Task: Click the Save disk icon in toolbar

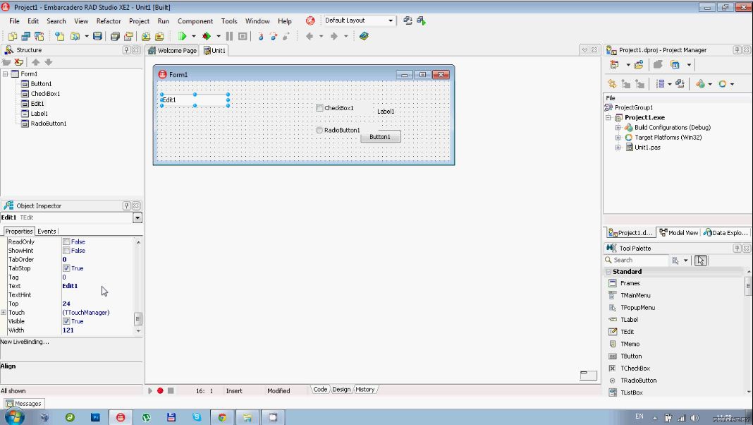Action: (97, 36)
